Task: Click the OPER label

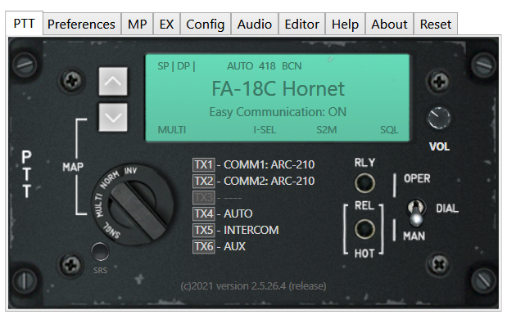Action: [417, 178]
